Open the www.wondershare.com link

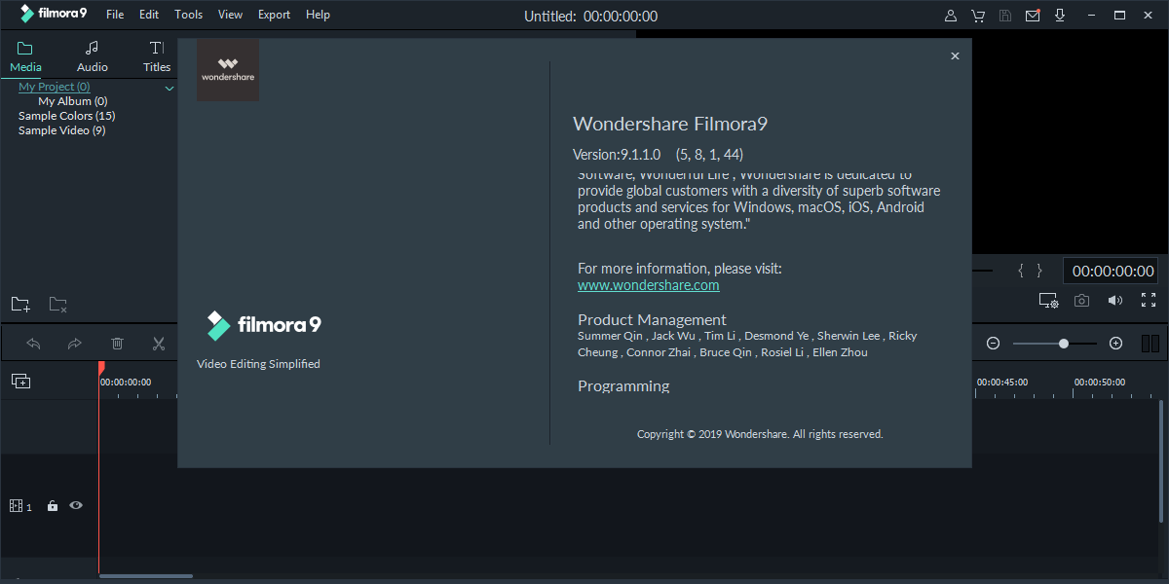click(x=649, y=285)
